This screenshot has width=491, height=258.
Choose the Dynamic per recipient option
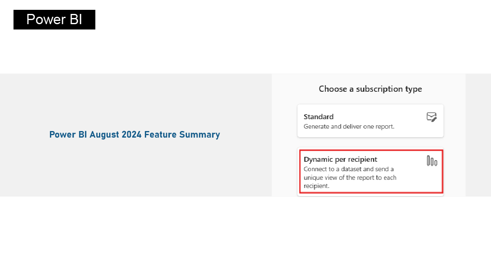371,172
